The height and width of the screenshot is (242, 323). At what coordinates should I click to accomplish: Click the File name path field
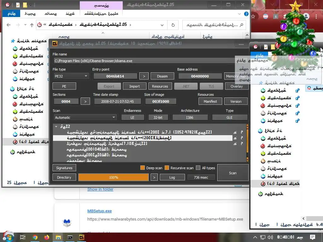[144, 61]
